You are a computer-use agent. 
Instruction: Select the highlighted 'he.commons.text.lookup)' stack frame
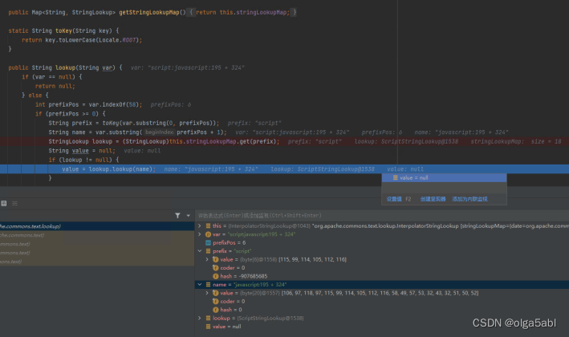point(97,226)
